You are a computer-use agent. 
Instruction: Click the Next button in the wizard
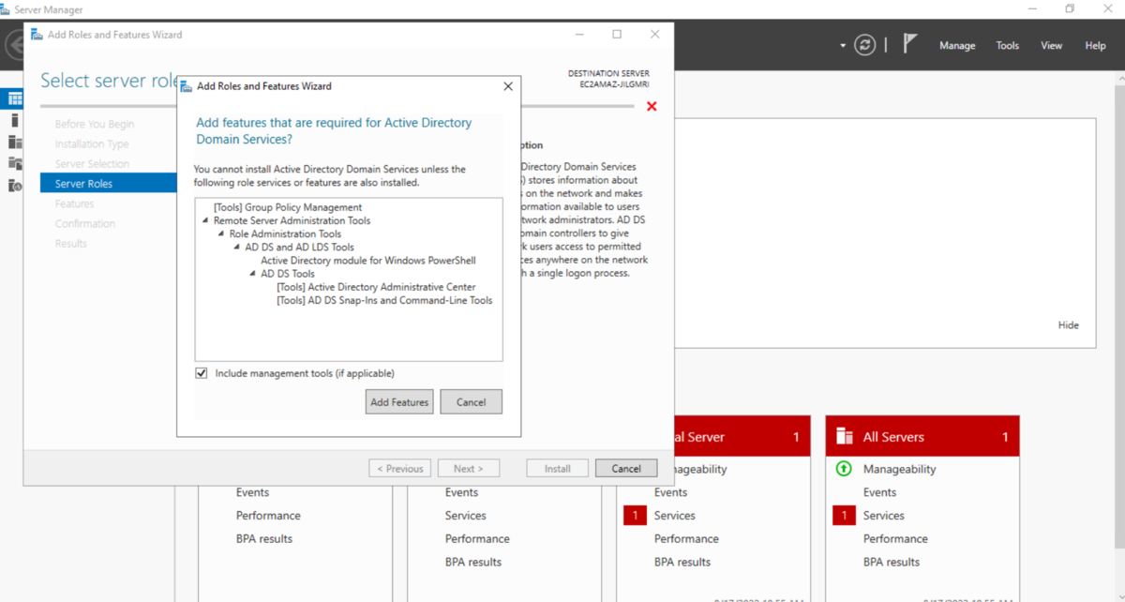[x=469, y=467]
